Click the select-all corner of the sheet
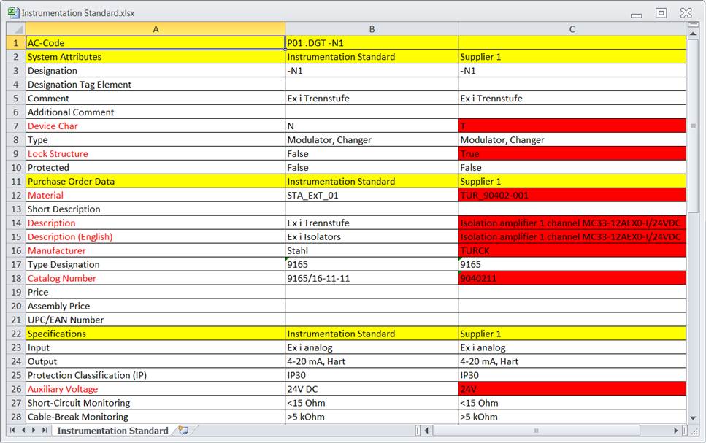 (x=16, y=29)
